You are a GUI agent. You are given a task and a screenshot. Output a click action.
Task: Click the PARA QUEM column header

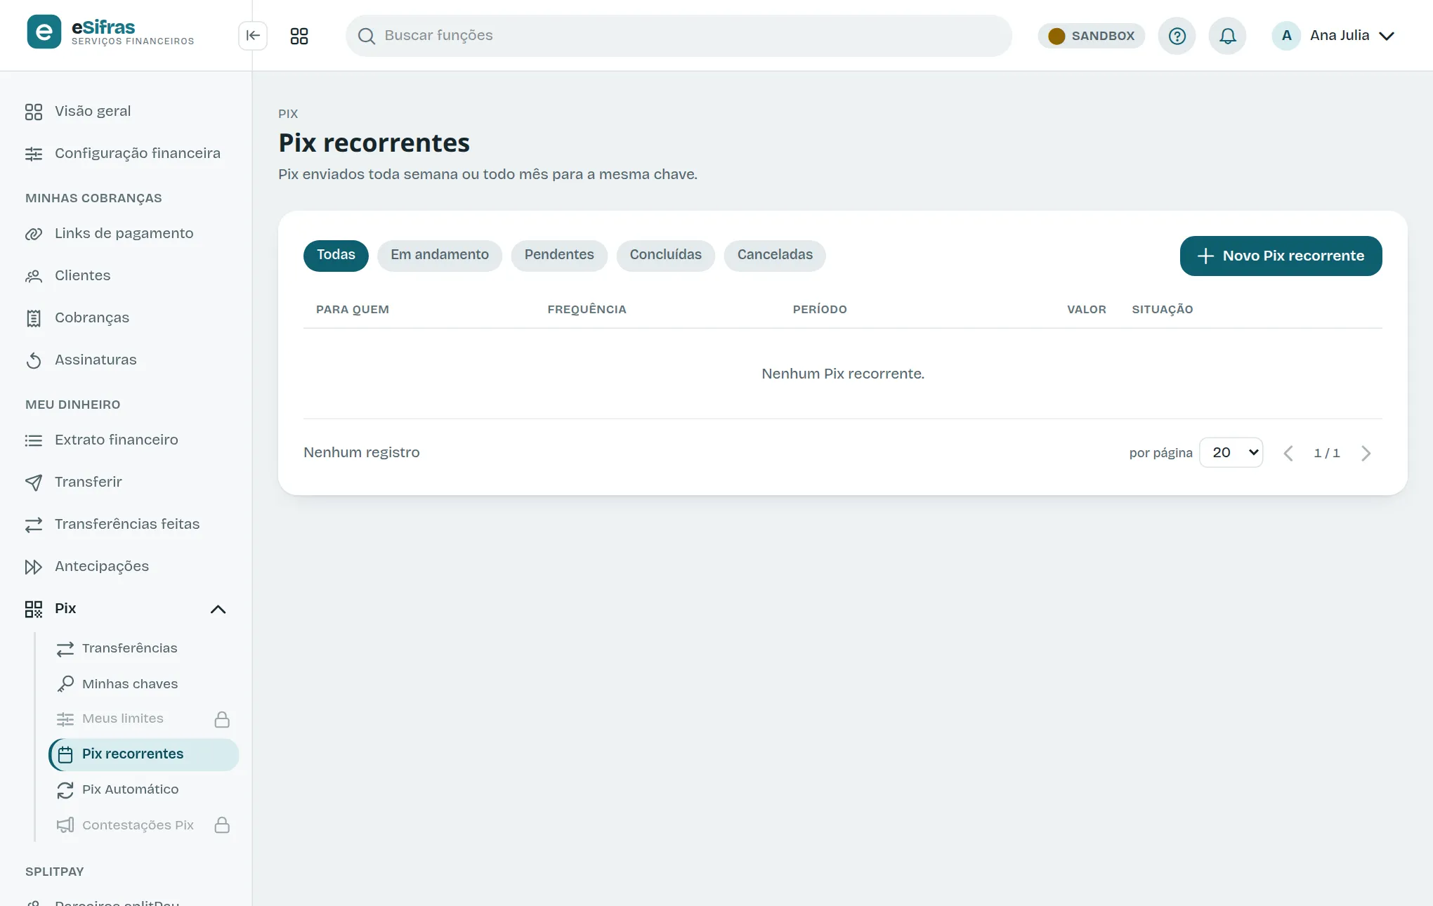[x=353, y=310]
